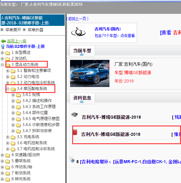Click the 菜单展开 icon
Viewport: 181px width, 183px height.
2,30
